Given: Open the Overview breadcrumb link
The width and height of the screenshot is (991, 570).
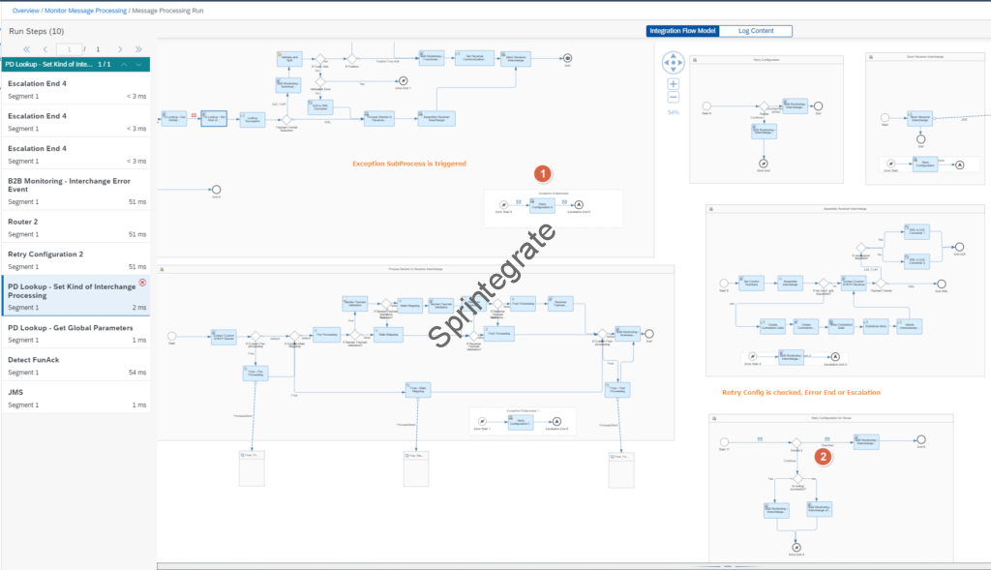Looking at the screenshot, I should tap(26, 10).
